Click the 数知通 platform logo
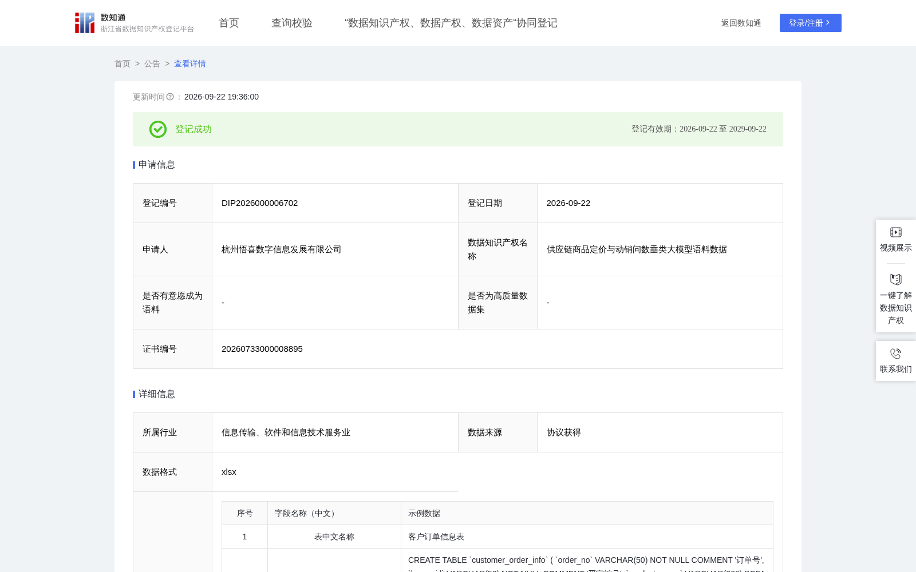916x572 pixels. click(x=135, y=23)
